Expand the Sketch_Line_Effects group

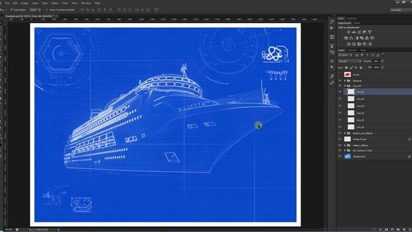click(345, 133)
